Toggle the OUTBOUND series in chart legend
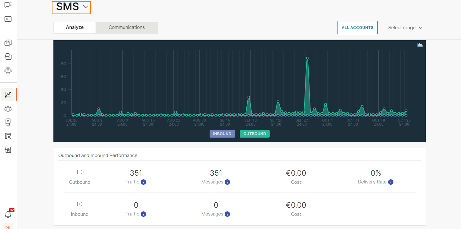 pos(255,134)
